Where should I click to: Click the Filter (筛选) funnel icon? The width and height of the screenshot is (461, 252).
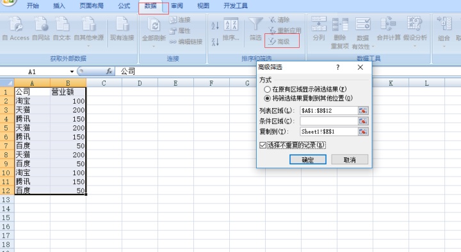click(x=255, y=29)
